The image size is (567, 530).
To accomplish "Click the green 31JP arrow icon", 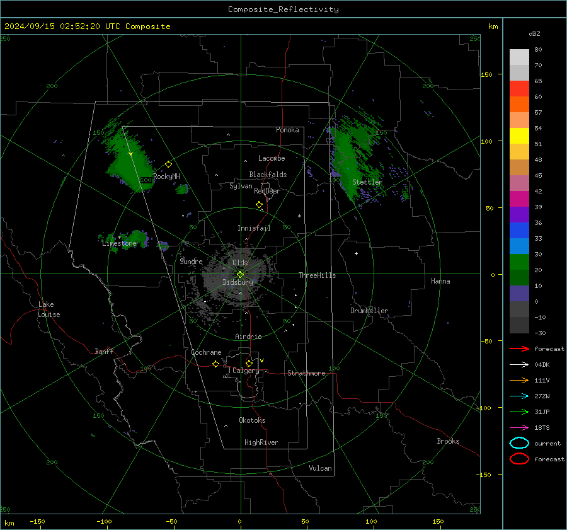I will [519, 412].
